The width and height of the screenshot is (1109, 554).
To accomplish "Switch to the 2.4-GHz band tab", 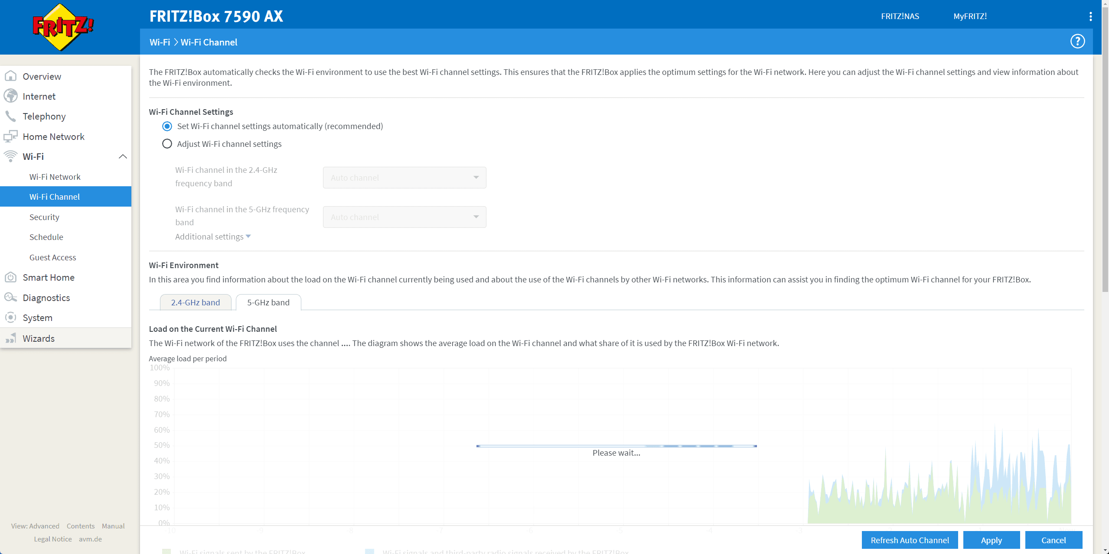I will [195, 302].
